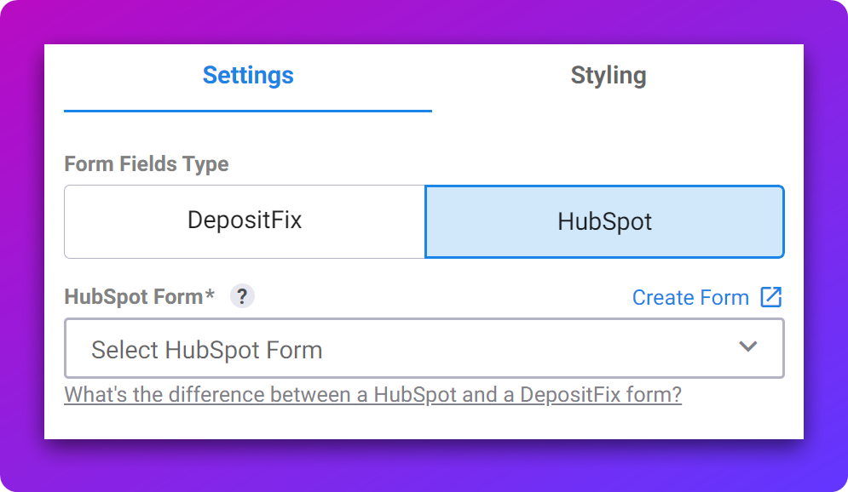Image resolution: width=848 pixels, height=492 pixels.
Task: Click the HubSpot Form help question mark icon
Action: 242,296
